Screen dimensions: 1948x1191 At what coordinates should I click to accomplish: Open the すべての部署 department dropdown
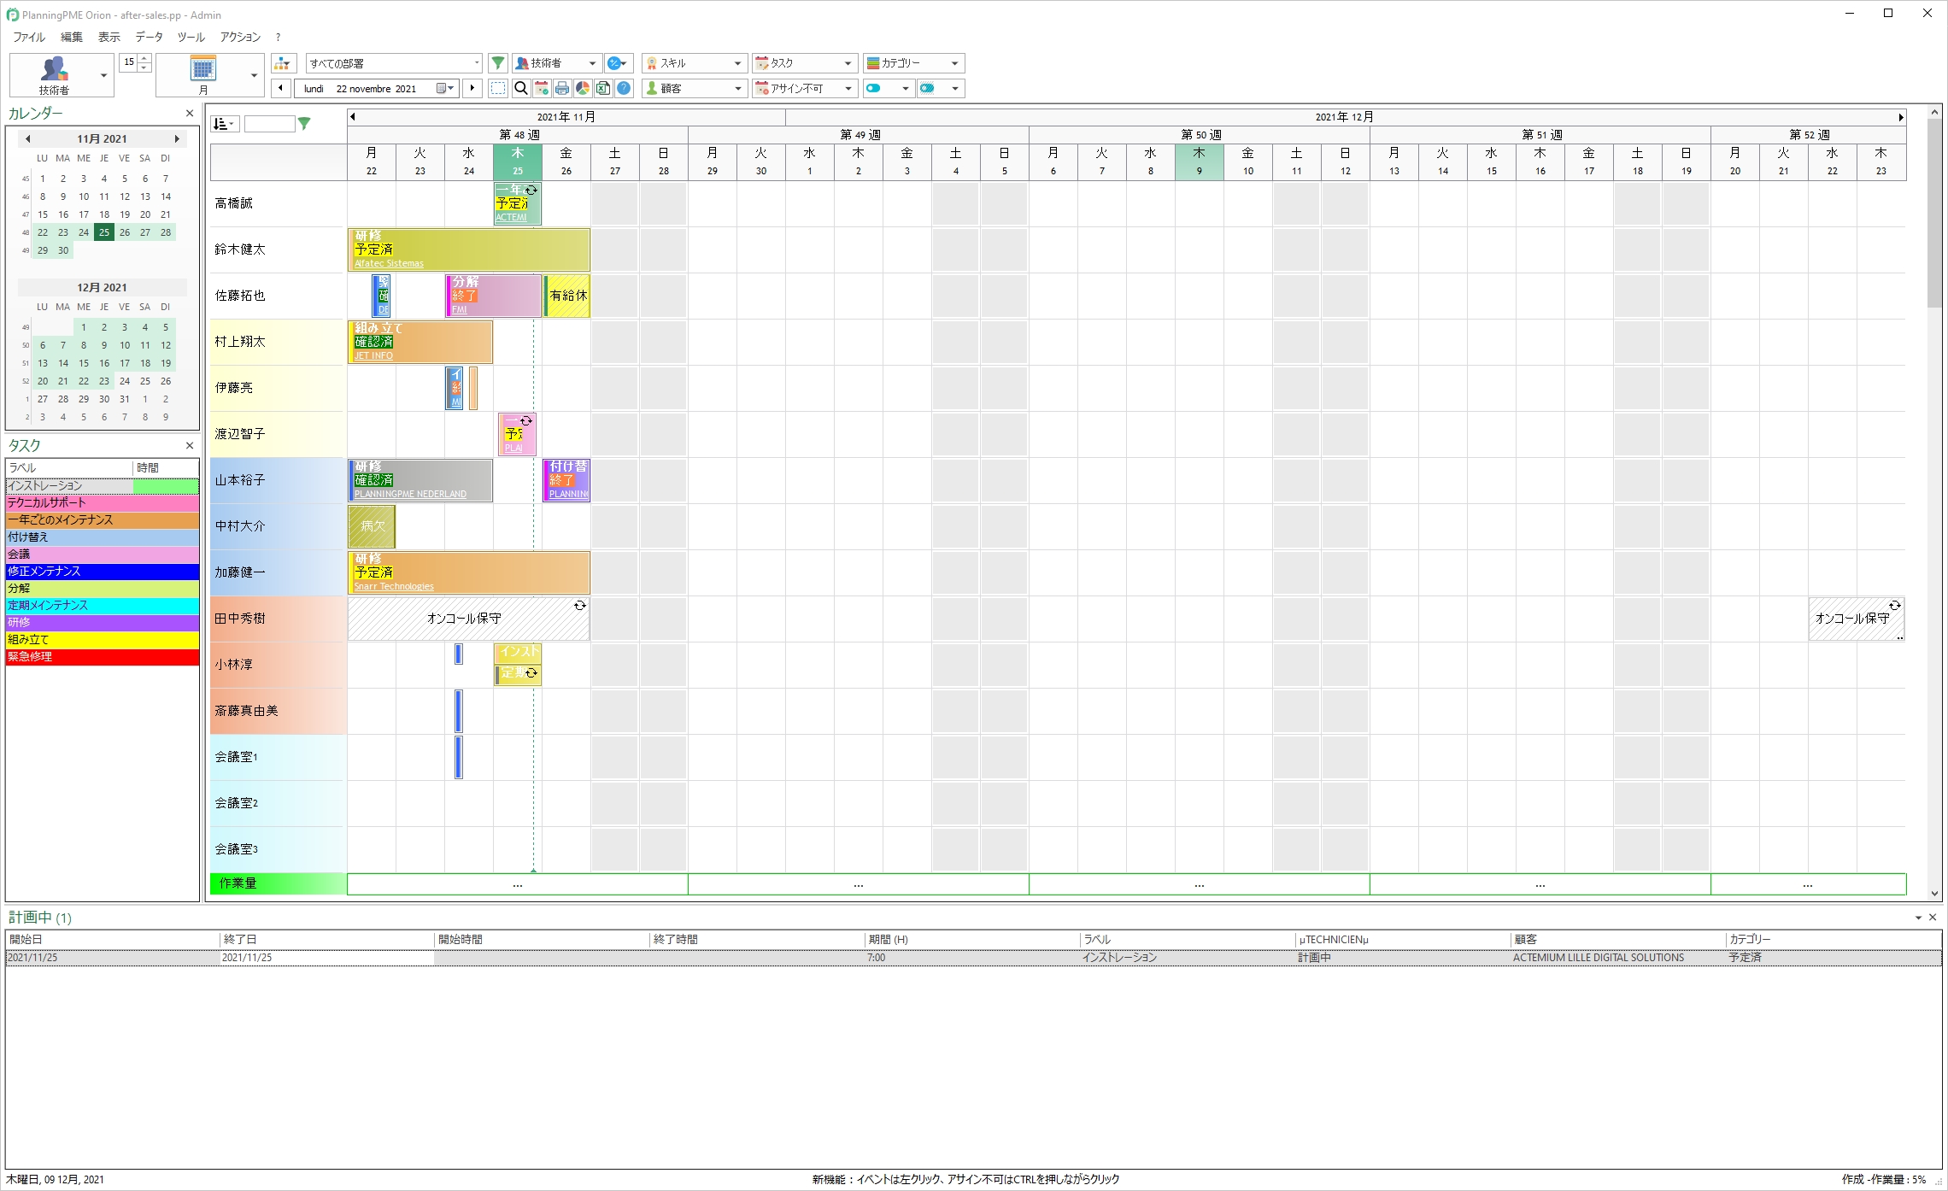[x=394, y=63]
